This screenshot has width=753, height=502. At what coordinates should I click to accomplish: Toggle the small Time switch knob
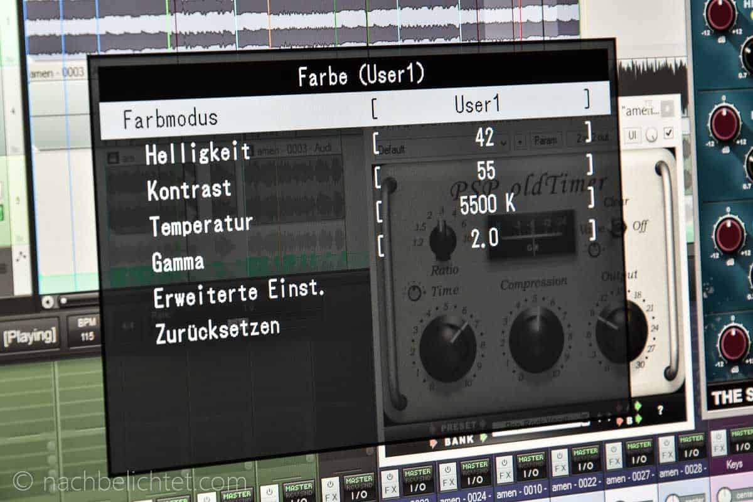[415, 292]
